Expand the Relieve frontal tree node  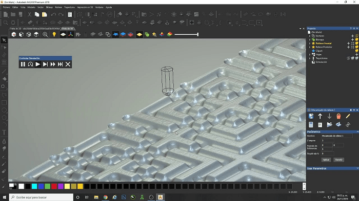pos(310,43)
